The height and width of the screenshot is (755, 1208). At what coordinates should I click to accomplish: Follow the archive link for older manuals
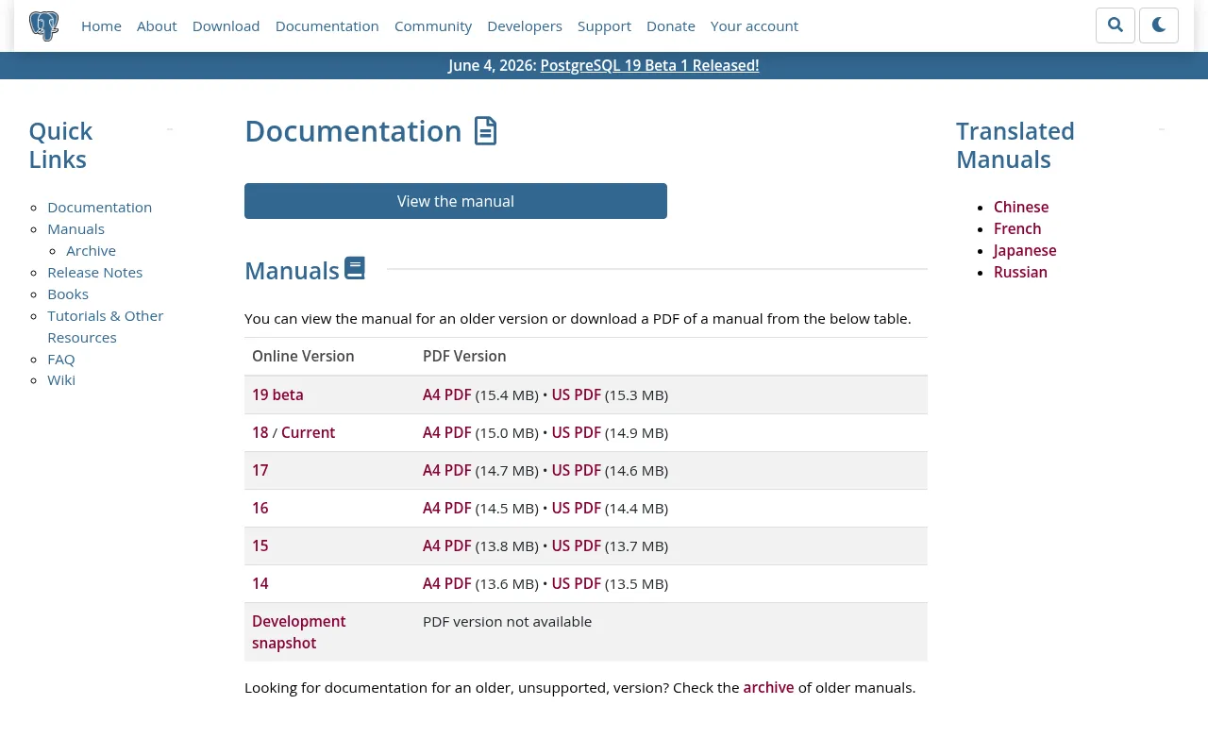[768, 688]
